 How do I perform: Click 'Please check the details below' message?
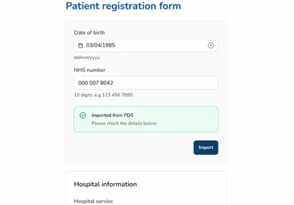pyautogui.click(x=124, y=123)
